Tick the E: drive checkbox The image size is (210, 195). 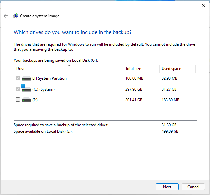[x=18, y=100]
